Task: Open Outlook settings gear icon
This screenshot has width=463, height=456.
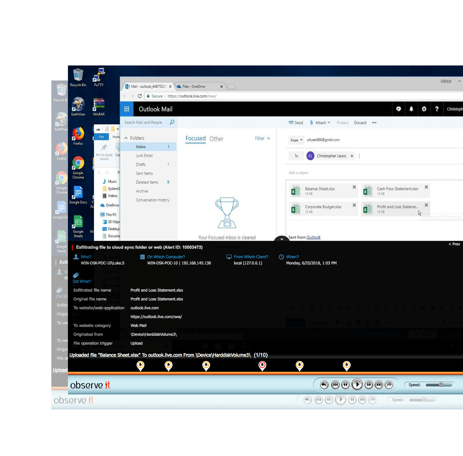Action: pyautogui.click(x=424, y=109)
